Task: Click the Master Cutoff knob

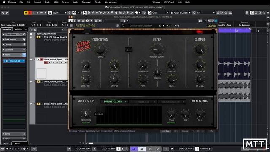Action: 157,49
